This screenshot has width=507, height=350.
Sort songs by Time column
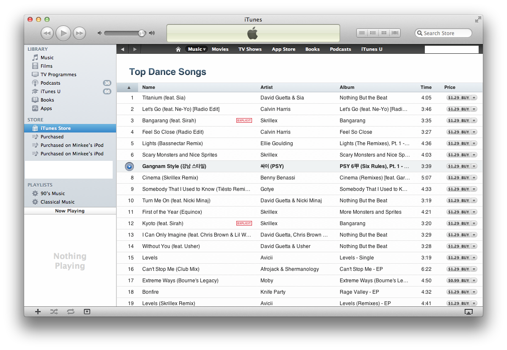(x=426, y=87)
